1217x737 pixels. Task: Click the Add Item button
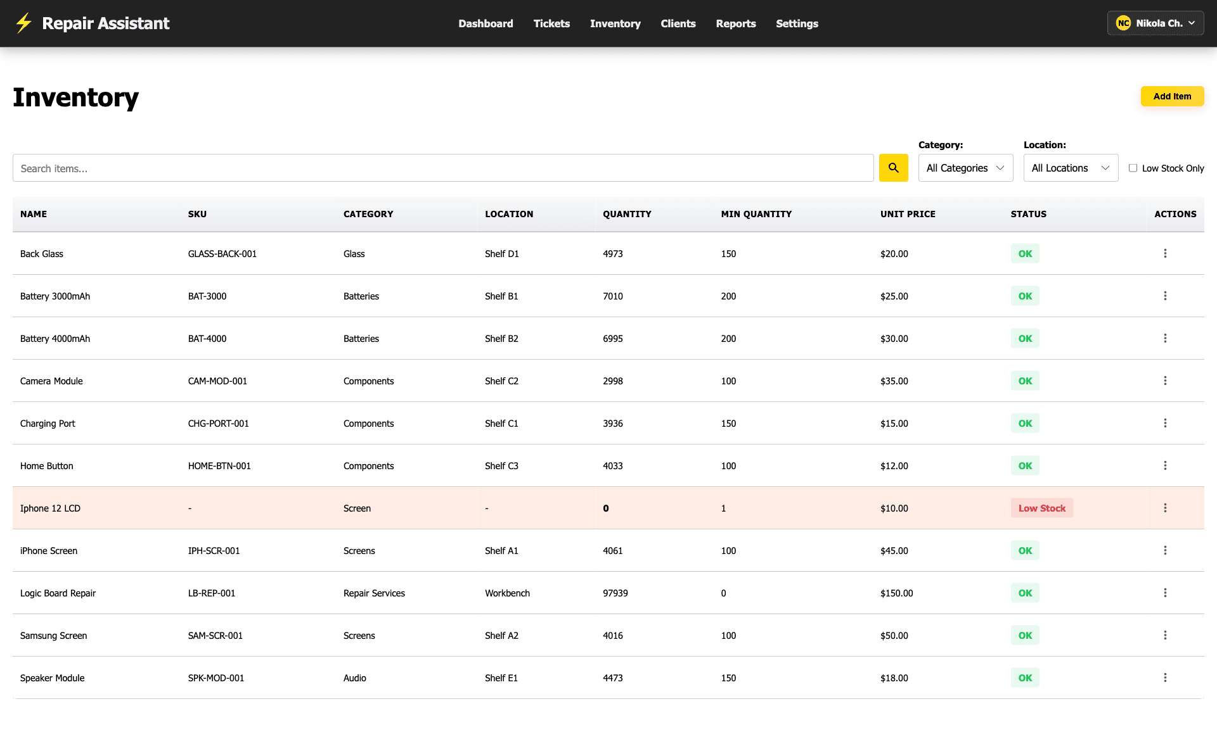click(x=1172, y=96)
